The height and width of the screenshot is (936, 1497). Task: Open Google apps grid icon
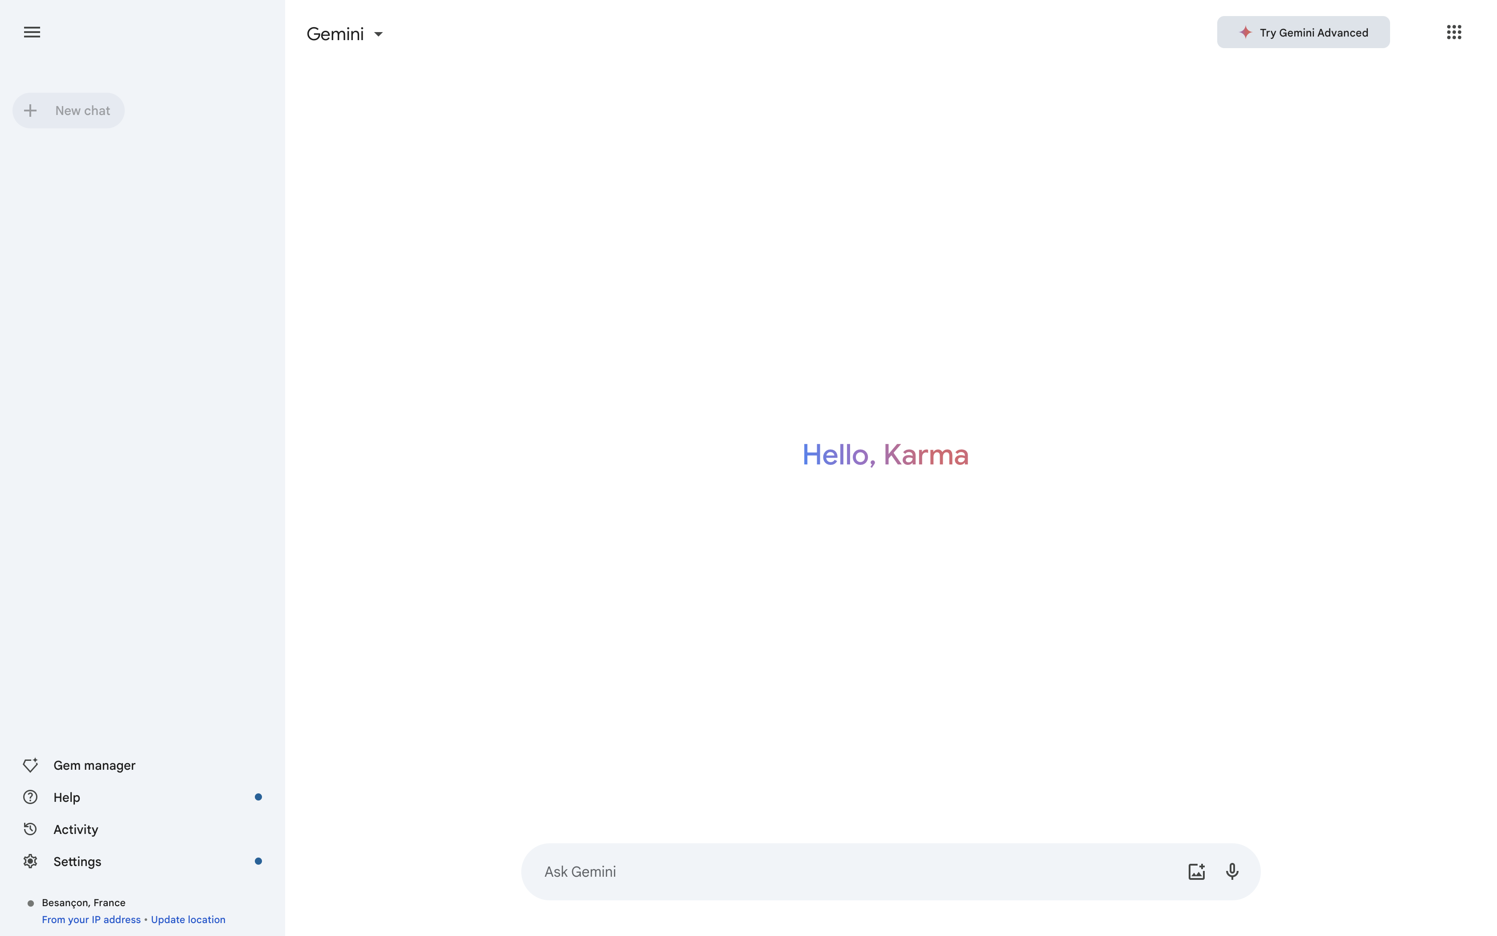point(1454,32)
